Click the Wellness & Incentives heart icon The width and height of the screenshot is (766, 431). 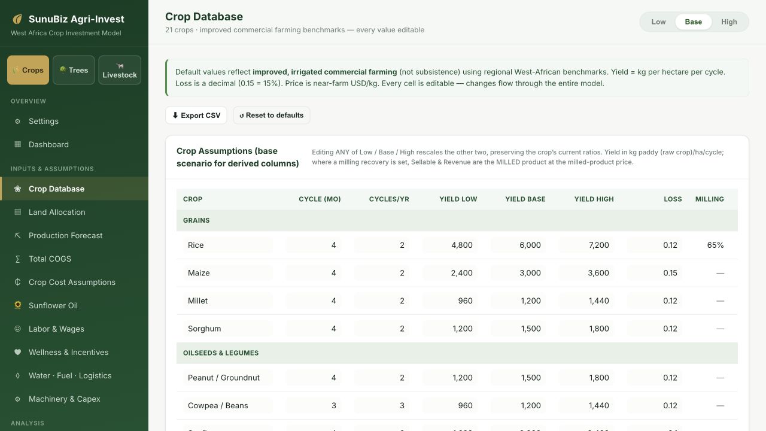17,353
